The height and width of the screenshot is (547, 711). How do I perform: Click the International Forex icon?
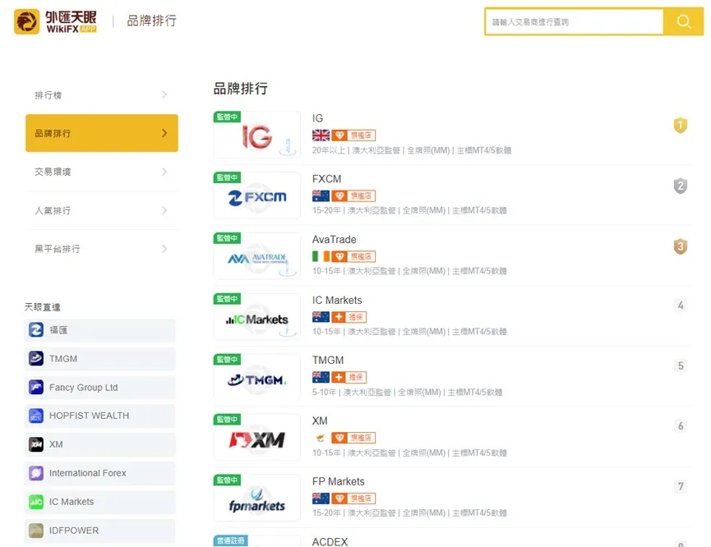pyautogui.click(x=36, y=473)
